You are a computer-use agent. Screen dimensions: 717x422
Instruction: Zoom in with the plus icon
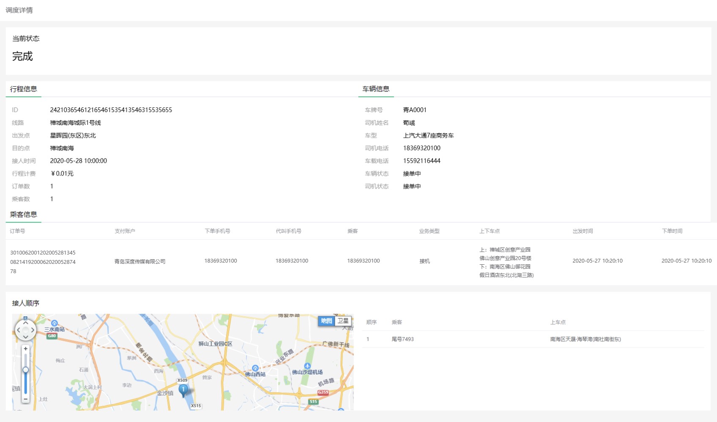tap(26, 348)
